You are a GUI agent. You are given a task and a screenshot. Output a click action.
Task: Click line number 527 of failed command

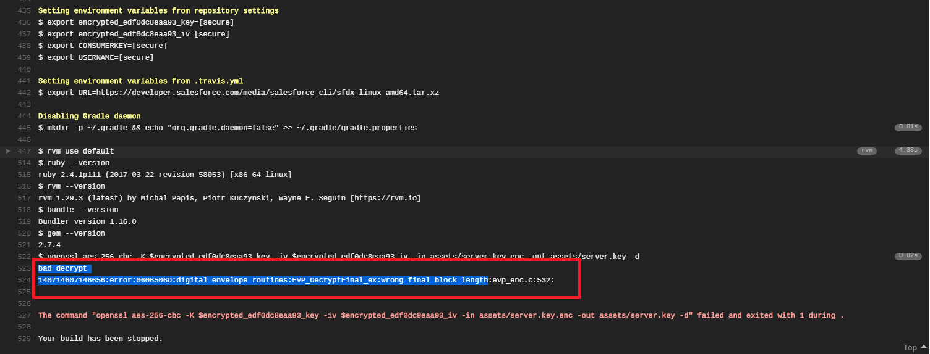coord(25,315)
